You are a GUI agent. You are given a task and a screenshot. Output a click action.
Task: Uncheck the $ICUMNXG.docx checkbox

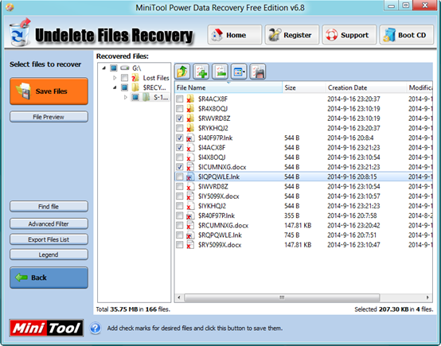pos(179,167)
